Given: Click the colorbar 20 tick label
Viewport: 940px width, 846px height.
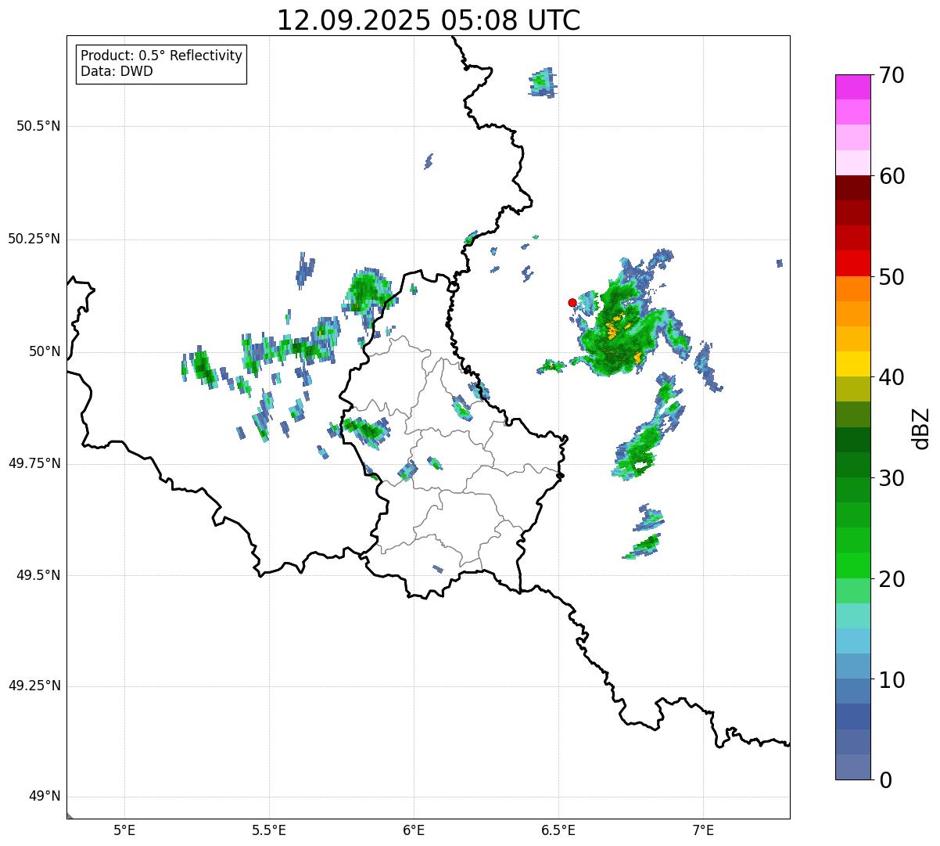Looking at the screenshot, I should click(892, 579).
